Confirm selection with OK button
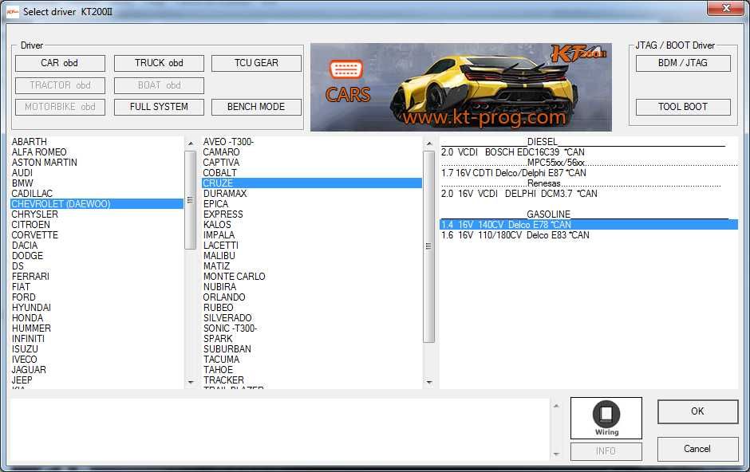The height and width of the screenshot is (472, 750). tap(697, 411)
